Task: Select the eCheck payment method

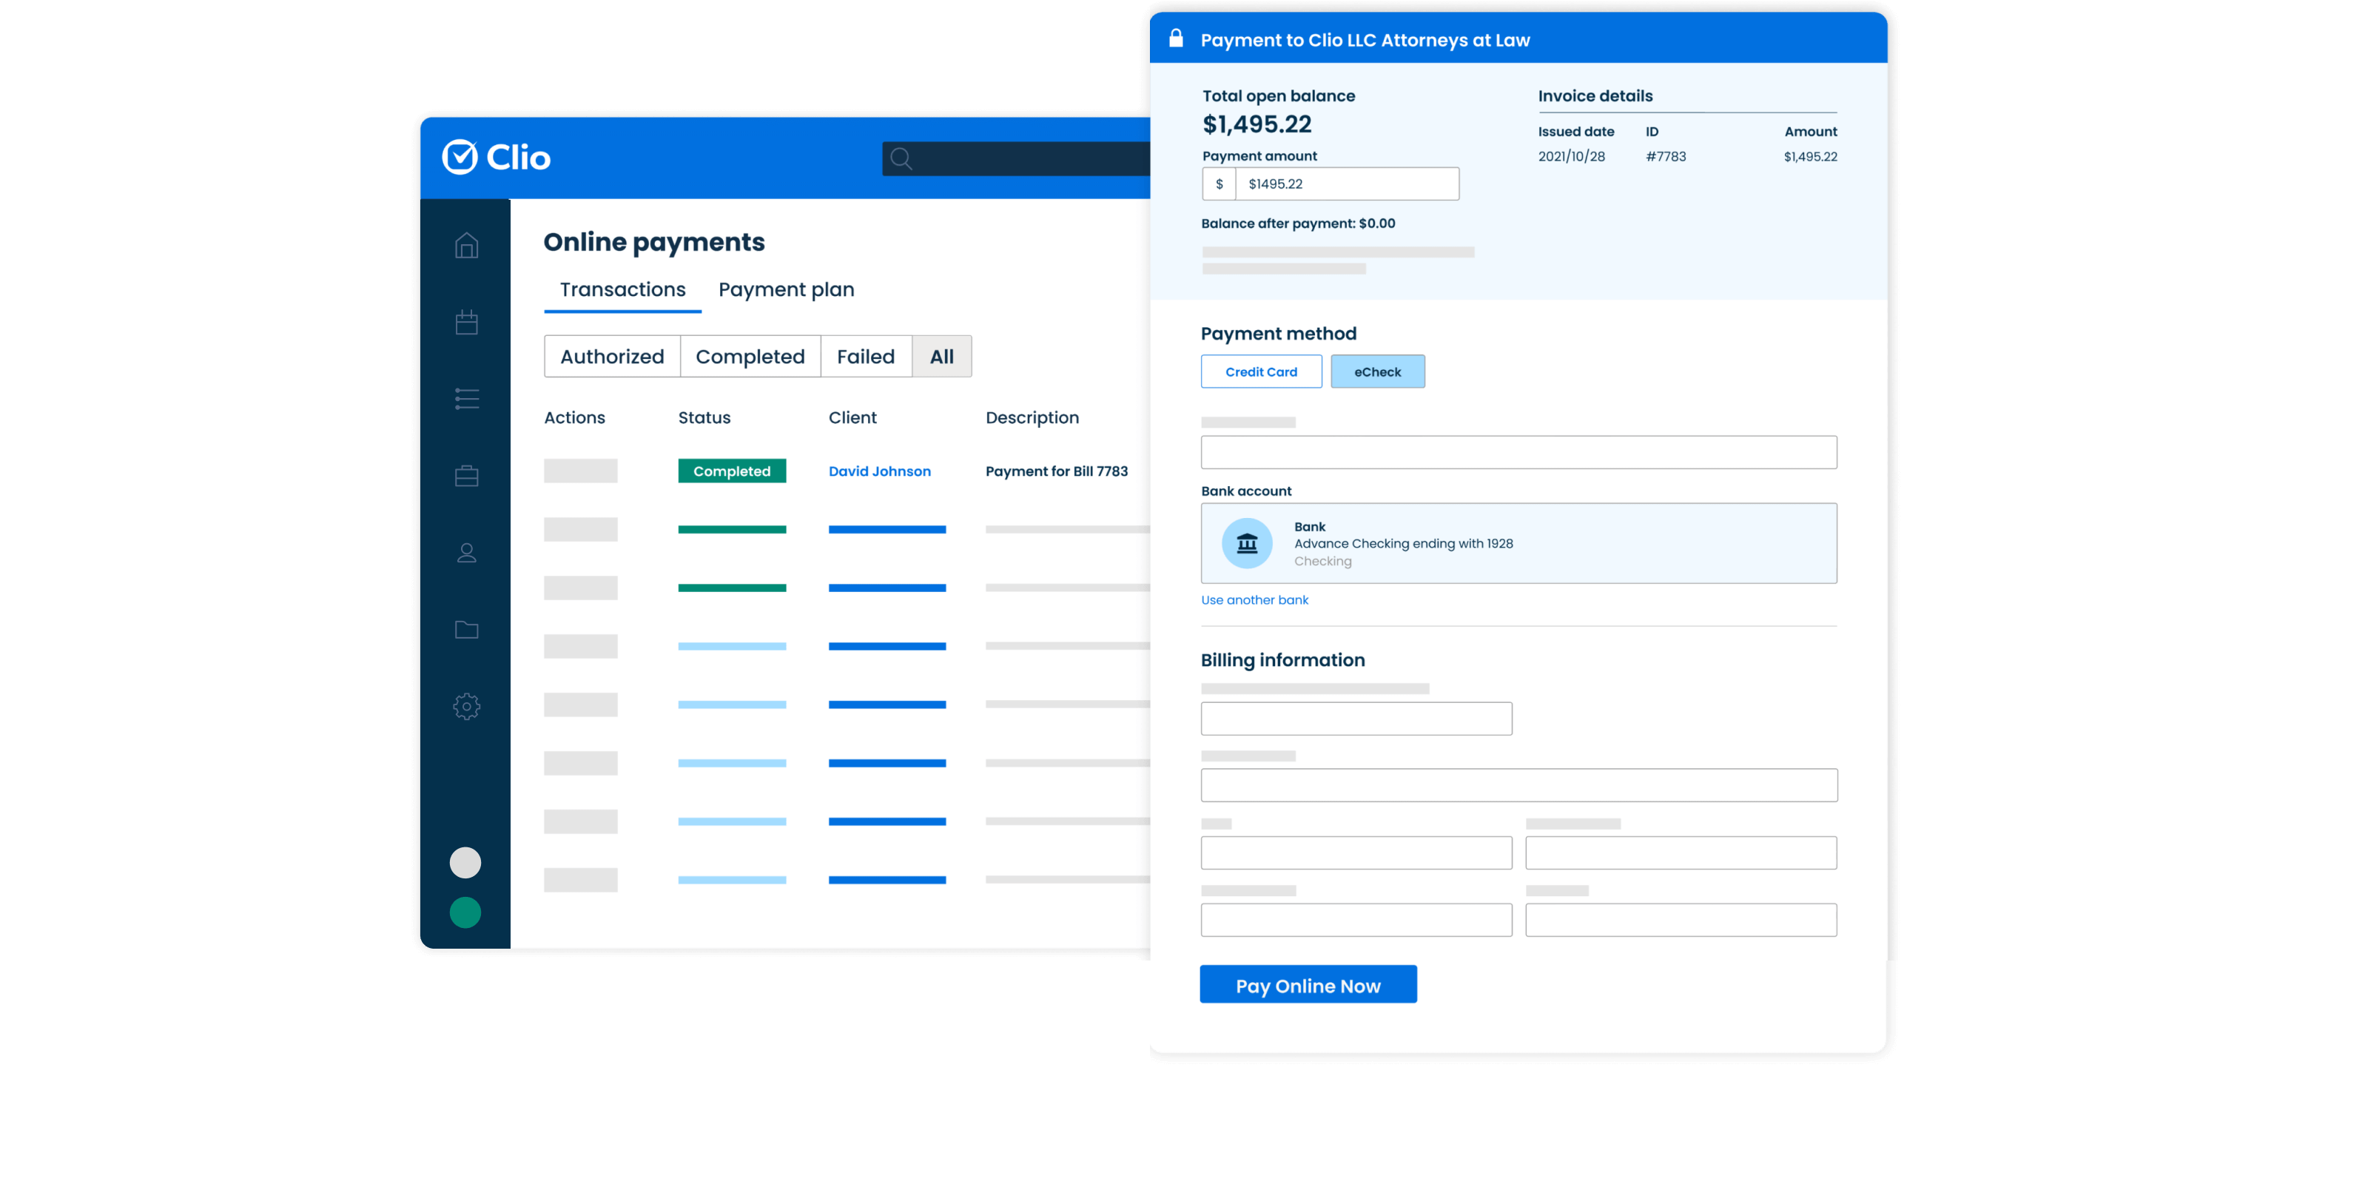Action: click(x=1377, y=371)
